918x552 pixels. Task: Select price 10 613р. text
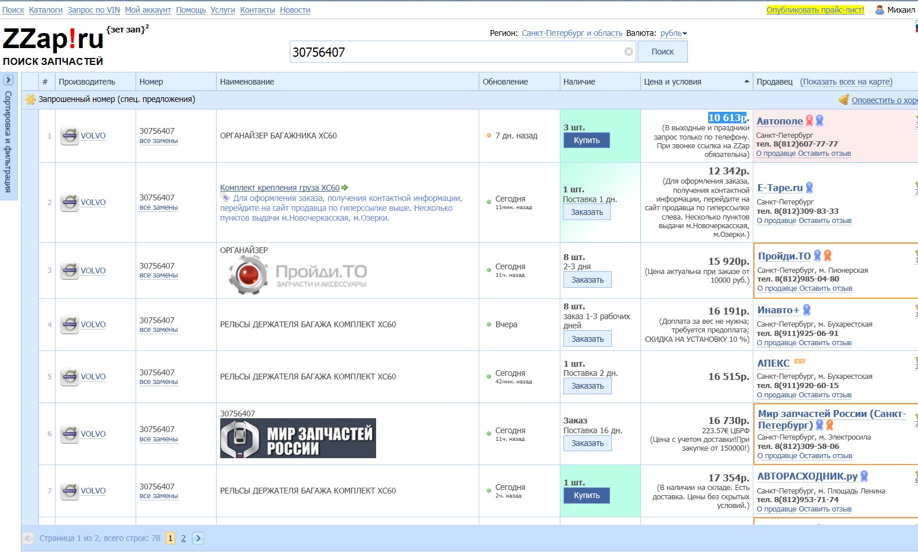(x=728, y=118)
